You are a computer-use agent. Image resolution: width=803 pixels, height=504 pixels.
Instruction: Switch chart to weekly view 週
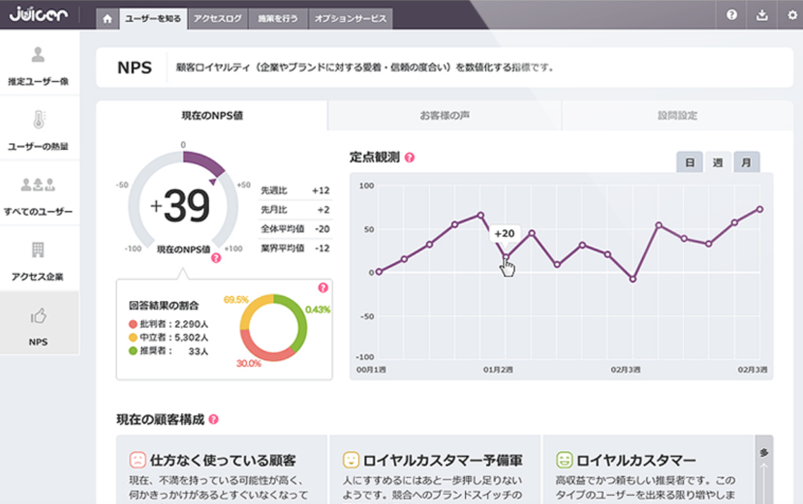click(718, 163)
